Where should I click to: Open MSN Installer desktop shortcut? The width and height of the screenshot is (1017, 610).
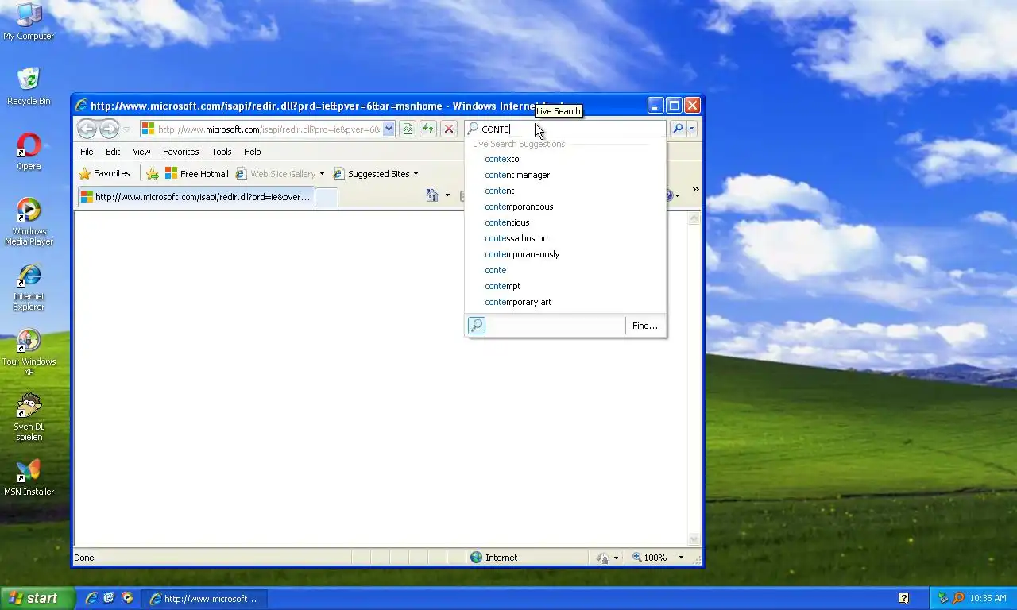click(x=29, y=477)
